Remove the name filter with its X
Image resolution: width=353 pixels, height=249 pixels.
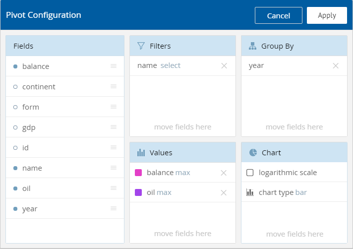[224, 66]
